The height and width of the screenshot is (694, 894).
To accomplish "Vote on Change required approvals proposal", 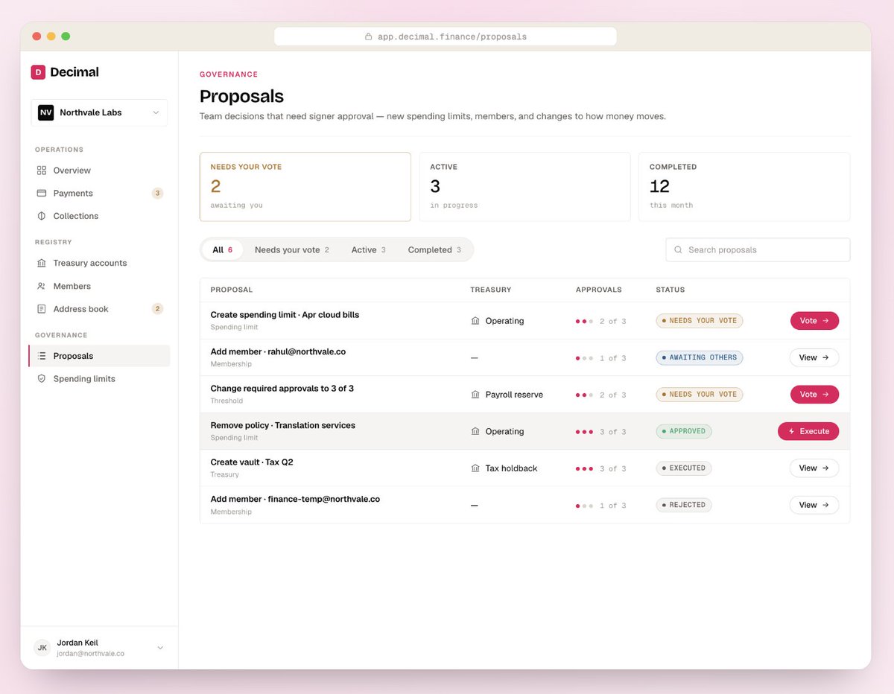I will 814,395.
